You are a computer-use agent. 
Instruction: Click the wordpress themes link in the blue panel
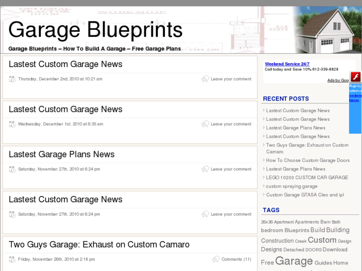coord(355,98)
